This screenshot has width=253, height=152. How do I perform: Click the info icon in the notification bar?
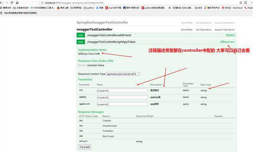coord(1,13)
